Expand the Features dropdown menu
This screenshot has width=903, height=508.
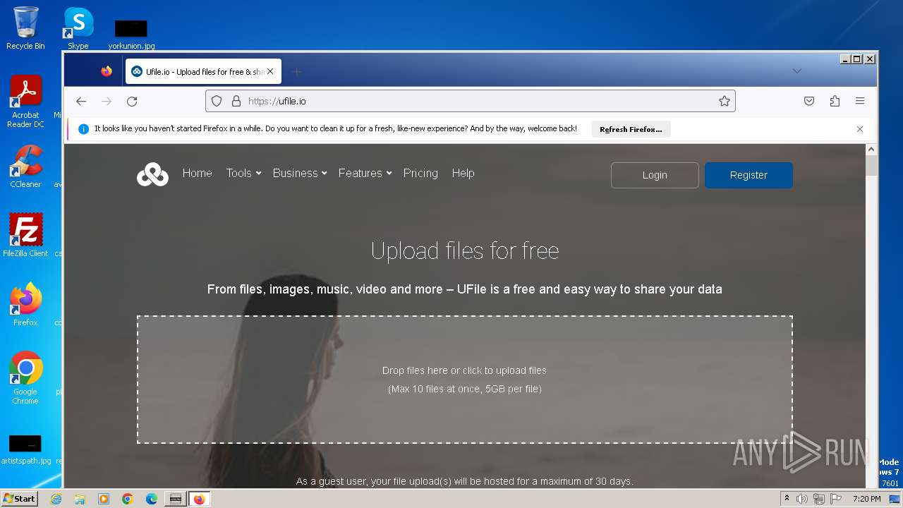(365, 173)
